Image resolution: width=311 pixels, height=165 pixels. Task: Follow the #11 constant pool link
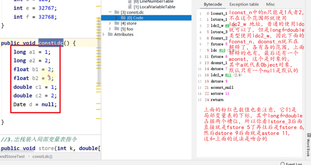coord(228,75)
